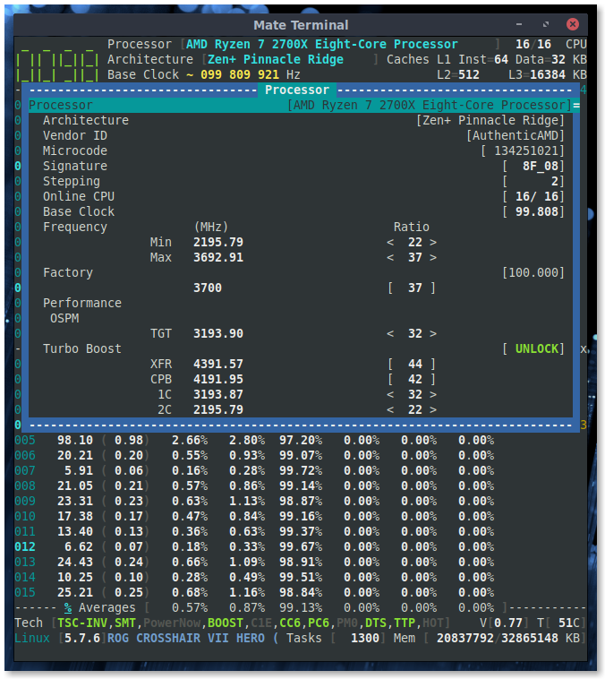Click the header Base Clock 099 809 921 Hz
Viewport: 605px width, 679px height.
click(204, 75)
